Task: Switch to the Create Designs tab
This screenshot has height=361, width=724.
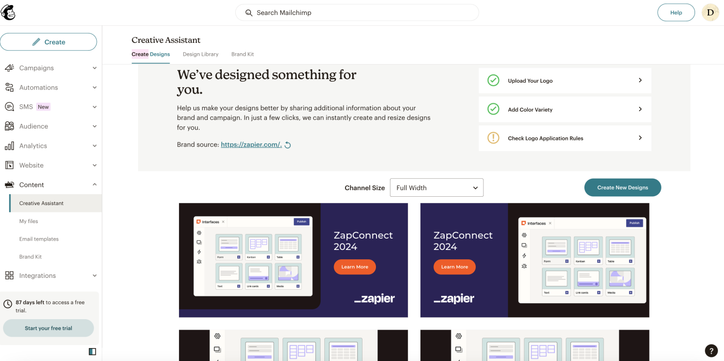Action: pyautogui.click(x=150, y=54)
